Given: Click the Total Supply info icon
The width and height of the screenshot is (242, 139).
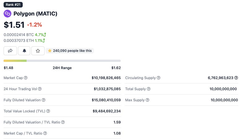Looking at the screenshot, I should click(x=149, y=89).
